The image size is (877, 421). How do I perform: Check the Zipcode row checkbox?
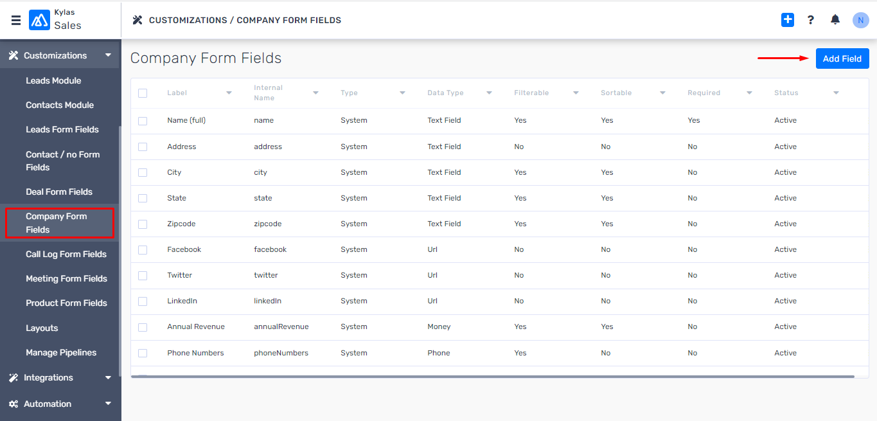[x=143, y=224]
